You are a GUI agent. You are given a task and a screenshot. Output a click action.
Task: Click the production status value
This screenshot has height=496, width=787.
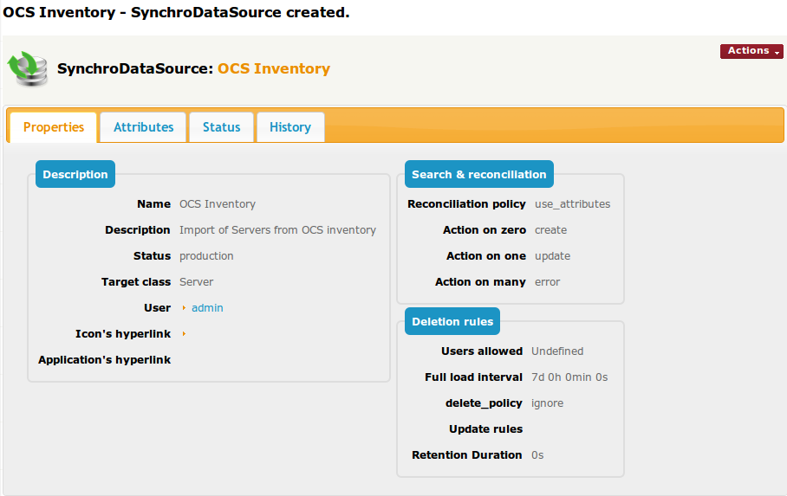[x=206, y=256]
